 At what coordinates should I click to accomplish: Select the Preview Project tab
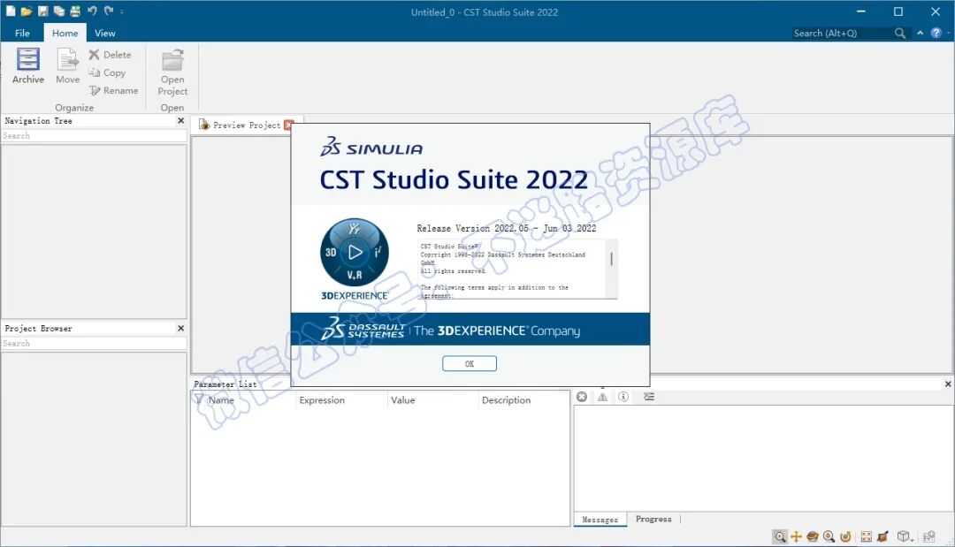[240, 125]
